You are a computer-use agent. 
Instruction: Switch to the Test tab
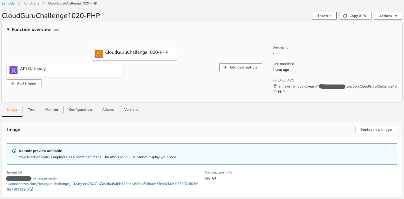31,109
